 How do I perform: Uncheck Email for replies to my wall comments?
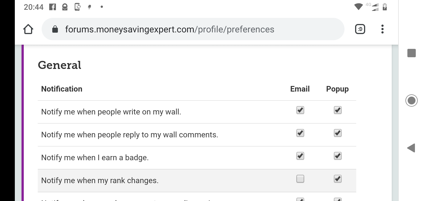tap(300, 133)
